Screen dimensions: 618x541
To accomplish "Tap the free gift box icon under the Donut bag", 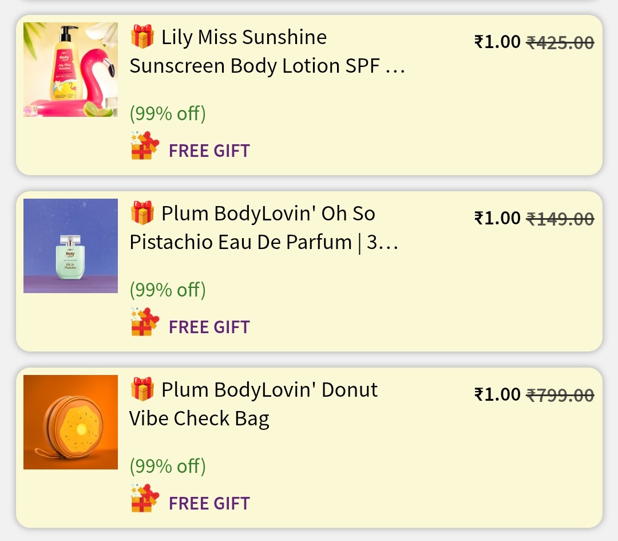I will 145,499.
